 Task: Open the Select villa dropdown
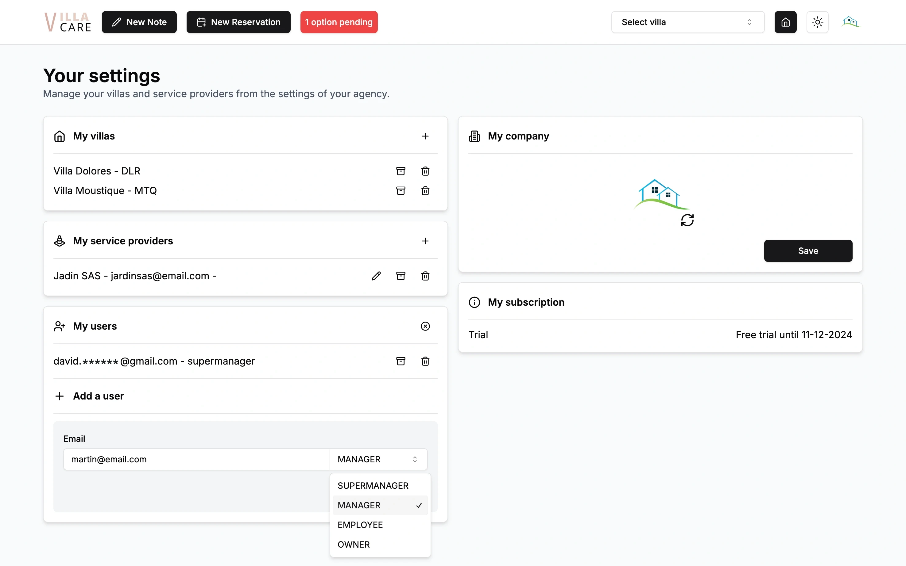(687, 22)
